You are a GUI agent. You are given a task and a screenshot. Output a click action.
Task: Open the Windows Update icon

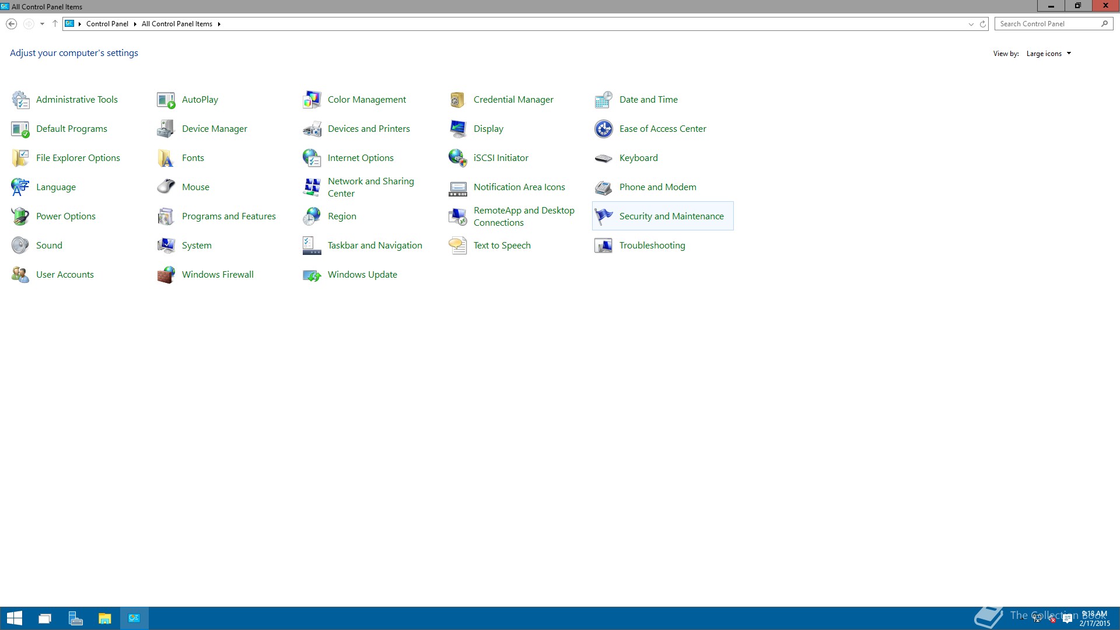(312, 275)
